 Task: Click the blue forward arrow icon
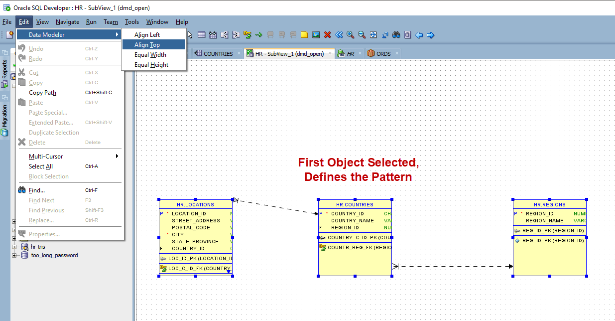pos(431,35)
